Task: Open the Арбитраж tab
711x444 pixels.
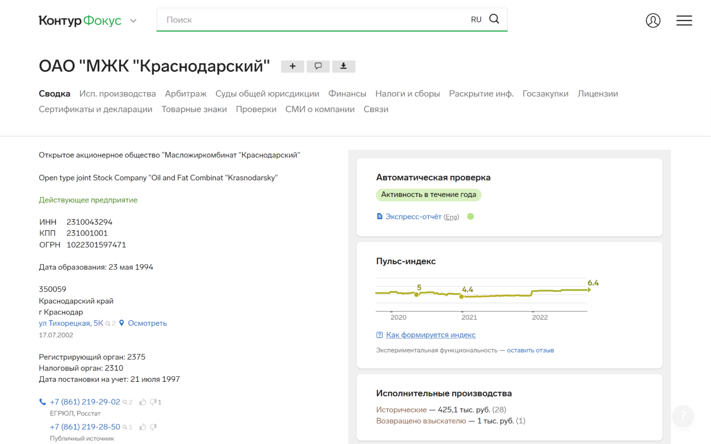Action: click(x=186, y=94)
